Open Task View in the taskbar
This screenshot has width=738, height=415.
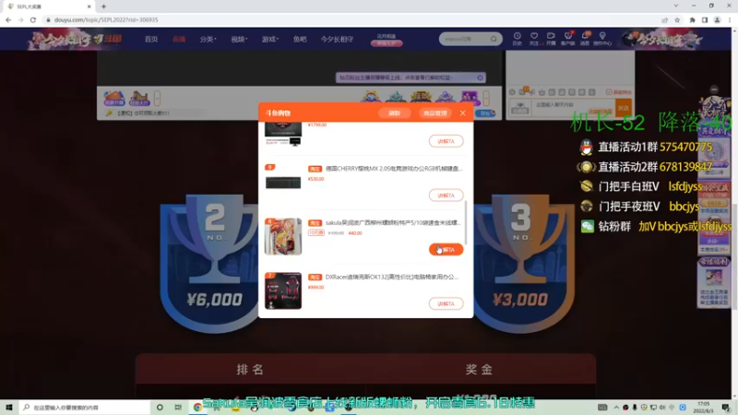click(178, 407)
